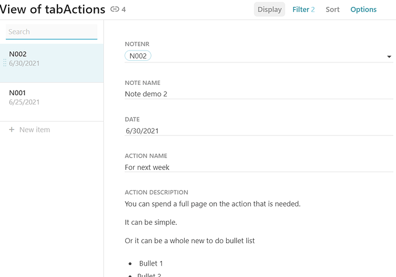Viewport: 396px width, 277px height.
Task: Open the Sort menu
Action: (x=332, y=9)
